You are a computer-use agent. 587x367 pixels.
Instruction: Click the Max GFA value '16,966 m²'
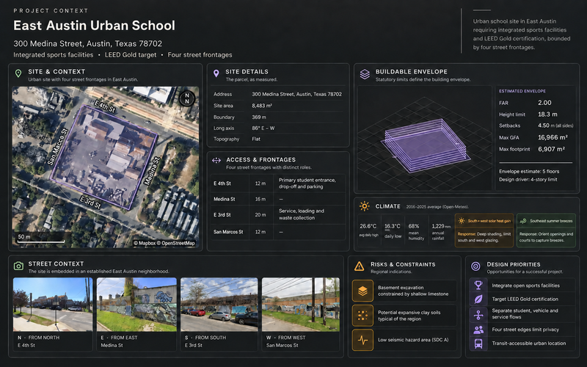pos(553,137)
